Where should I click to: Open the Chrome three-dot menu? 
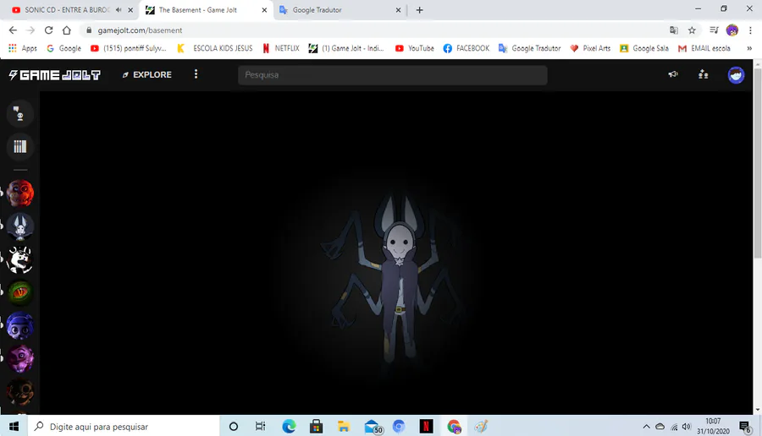[x=750, y=30]
